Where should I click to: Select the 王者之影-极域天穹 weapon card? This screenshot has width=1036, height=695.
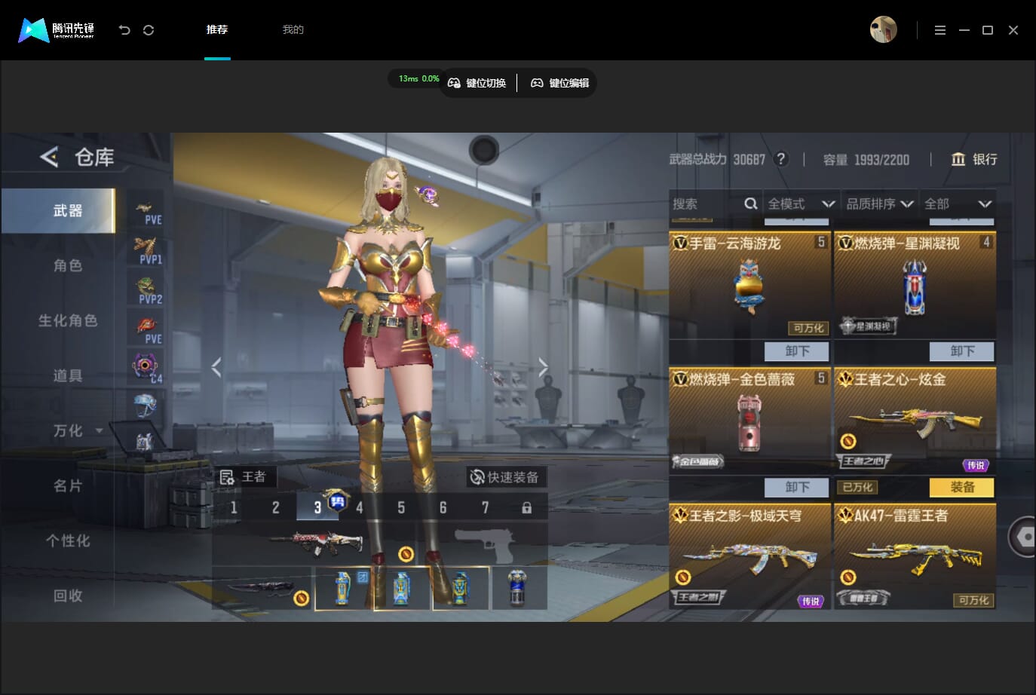(x=749, y=556)
